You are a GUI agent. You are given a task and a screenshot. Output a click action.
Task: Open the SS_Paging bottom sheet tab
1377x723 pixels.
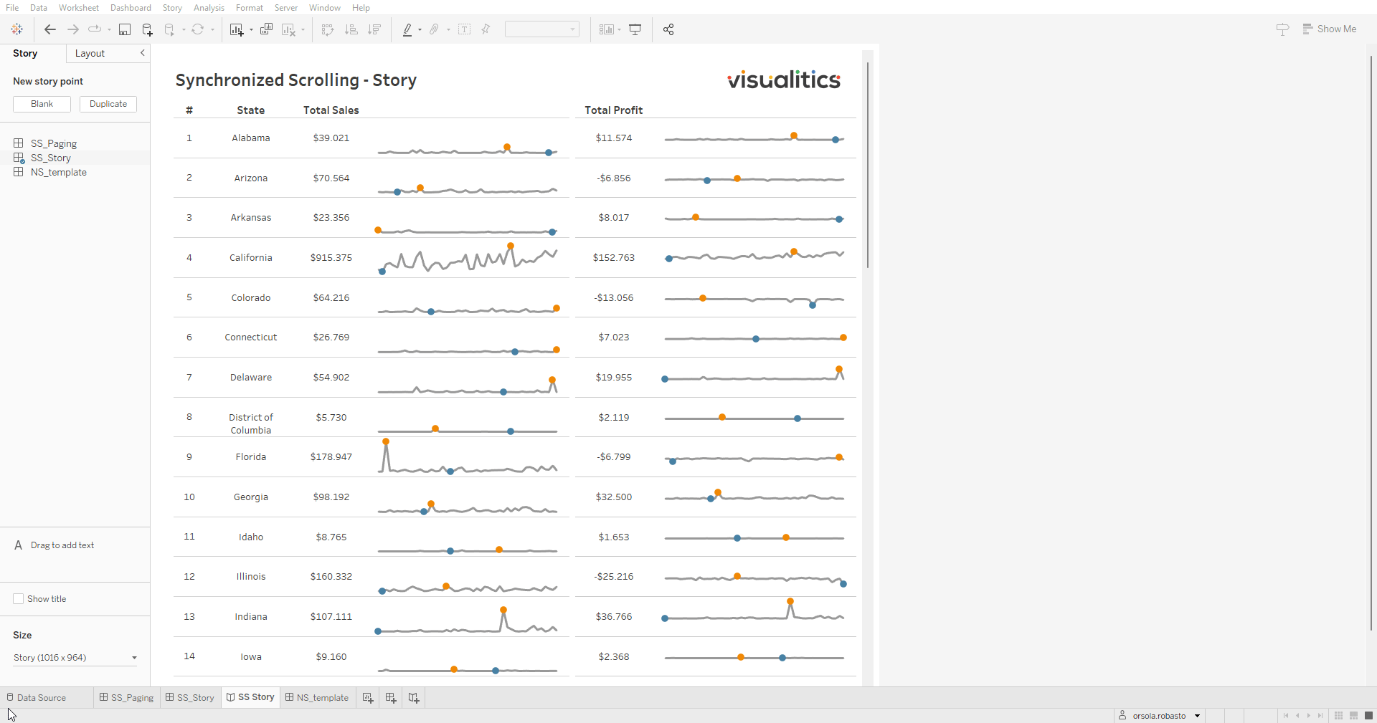pos(127,697)
